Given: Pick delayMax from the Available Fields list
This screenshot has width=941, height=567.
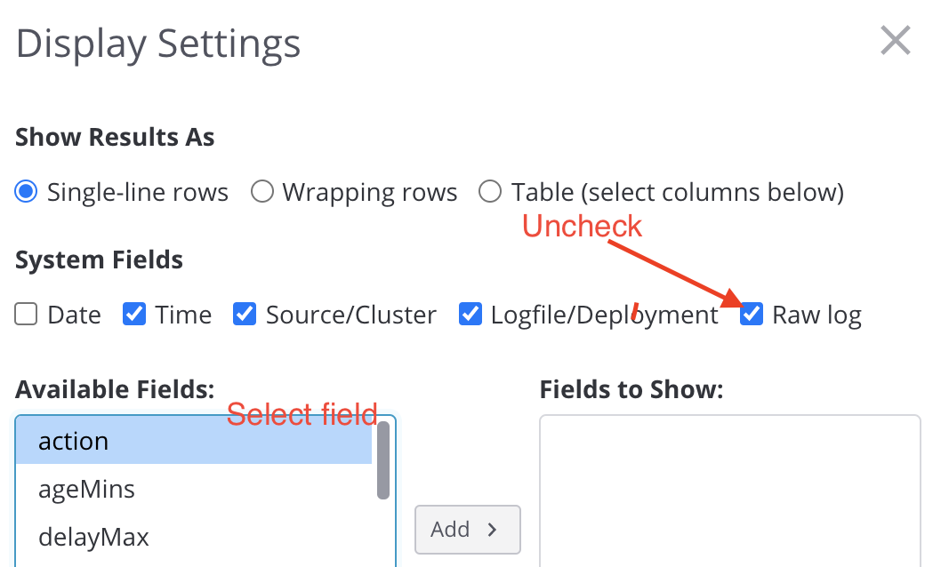Looking at the screenshot, I should [194, 537].
